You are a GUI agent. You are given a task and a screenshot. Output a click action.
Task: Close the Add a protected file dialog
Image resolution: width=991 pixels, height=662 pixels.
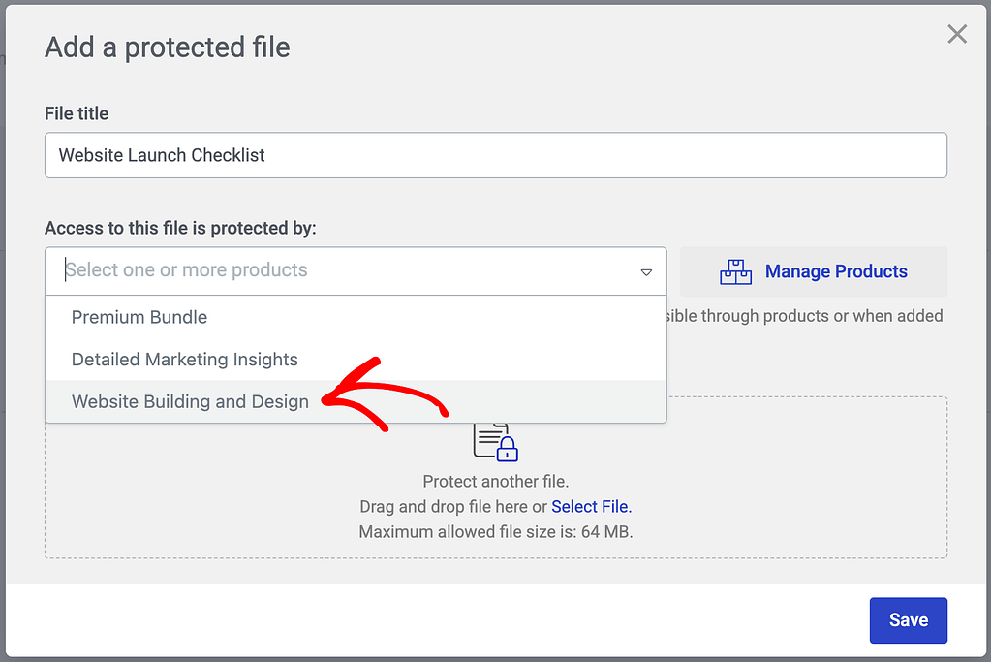click(x=957, y=34)
